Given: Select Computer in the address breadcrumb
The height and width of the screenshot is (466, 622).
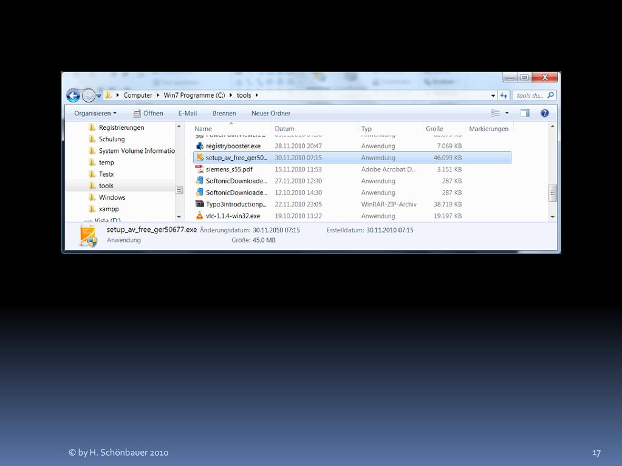Looking at the screenshot, I should [x=138, y=95].
